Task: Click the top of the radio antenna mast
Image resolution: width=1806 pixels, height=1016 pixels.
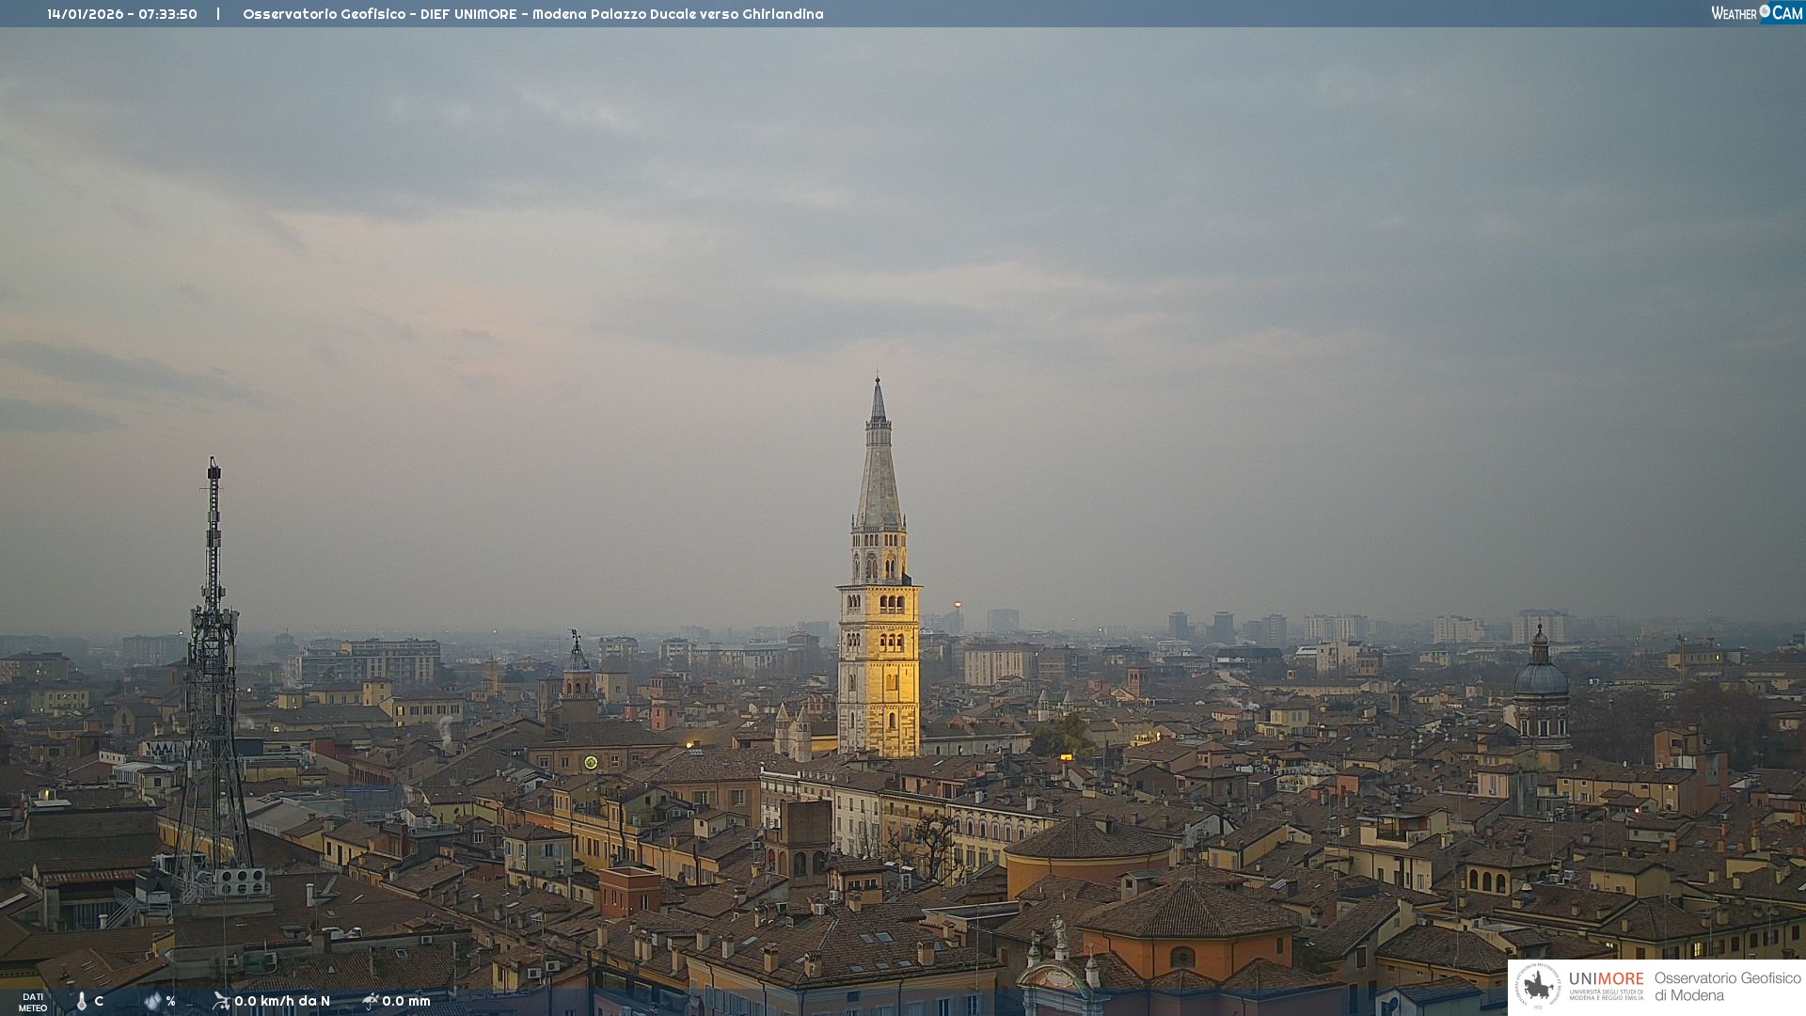Action: point(214,463)
